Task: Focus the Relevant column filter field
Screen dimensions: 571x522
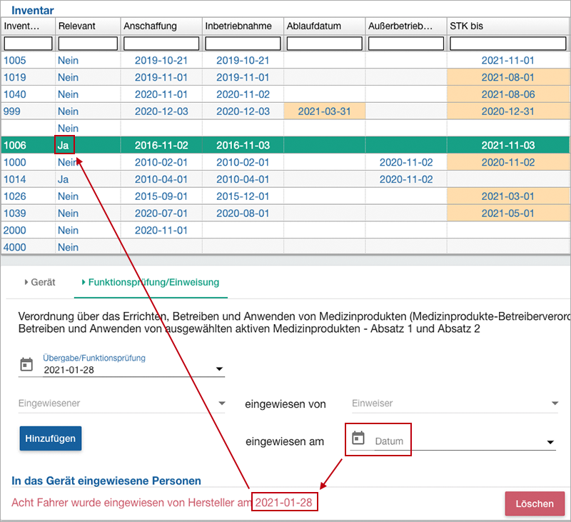Action: (x=88, y=44)
